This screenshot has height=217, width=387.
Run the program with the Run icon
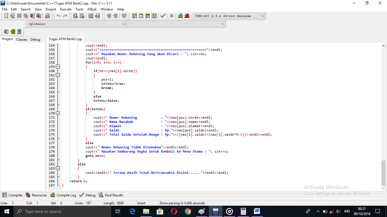pyautogui.click(x=141, y=16)
